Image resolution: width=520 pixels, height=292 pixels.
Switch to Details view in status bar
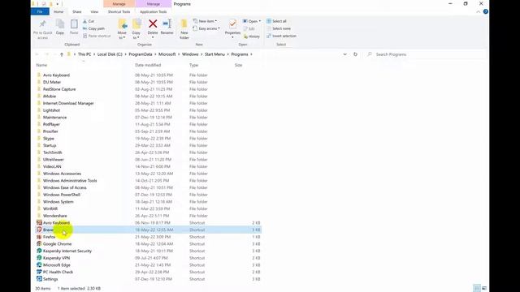tap(477, 289)
